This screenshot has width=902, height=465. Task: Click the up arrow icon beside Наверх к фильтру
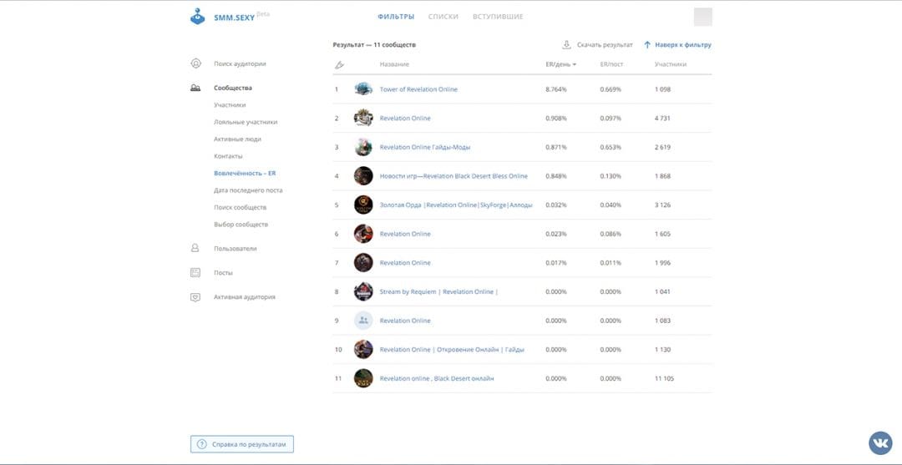647,45
